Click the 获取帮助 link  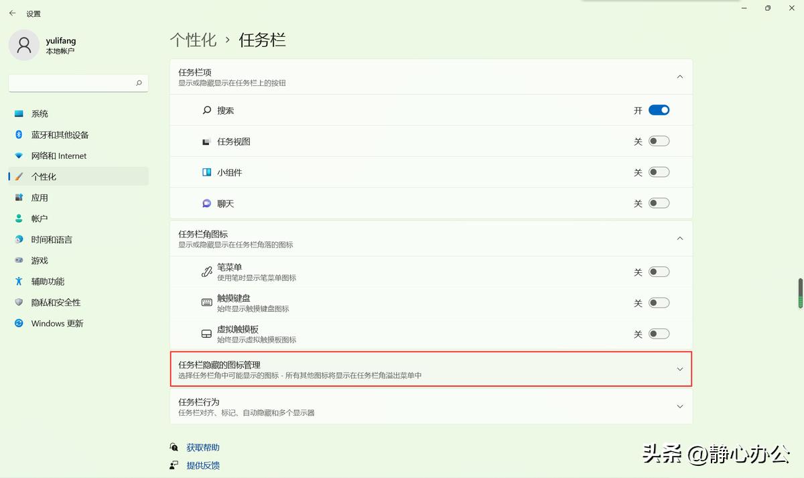[x=202, y=446]
